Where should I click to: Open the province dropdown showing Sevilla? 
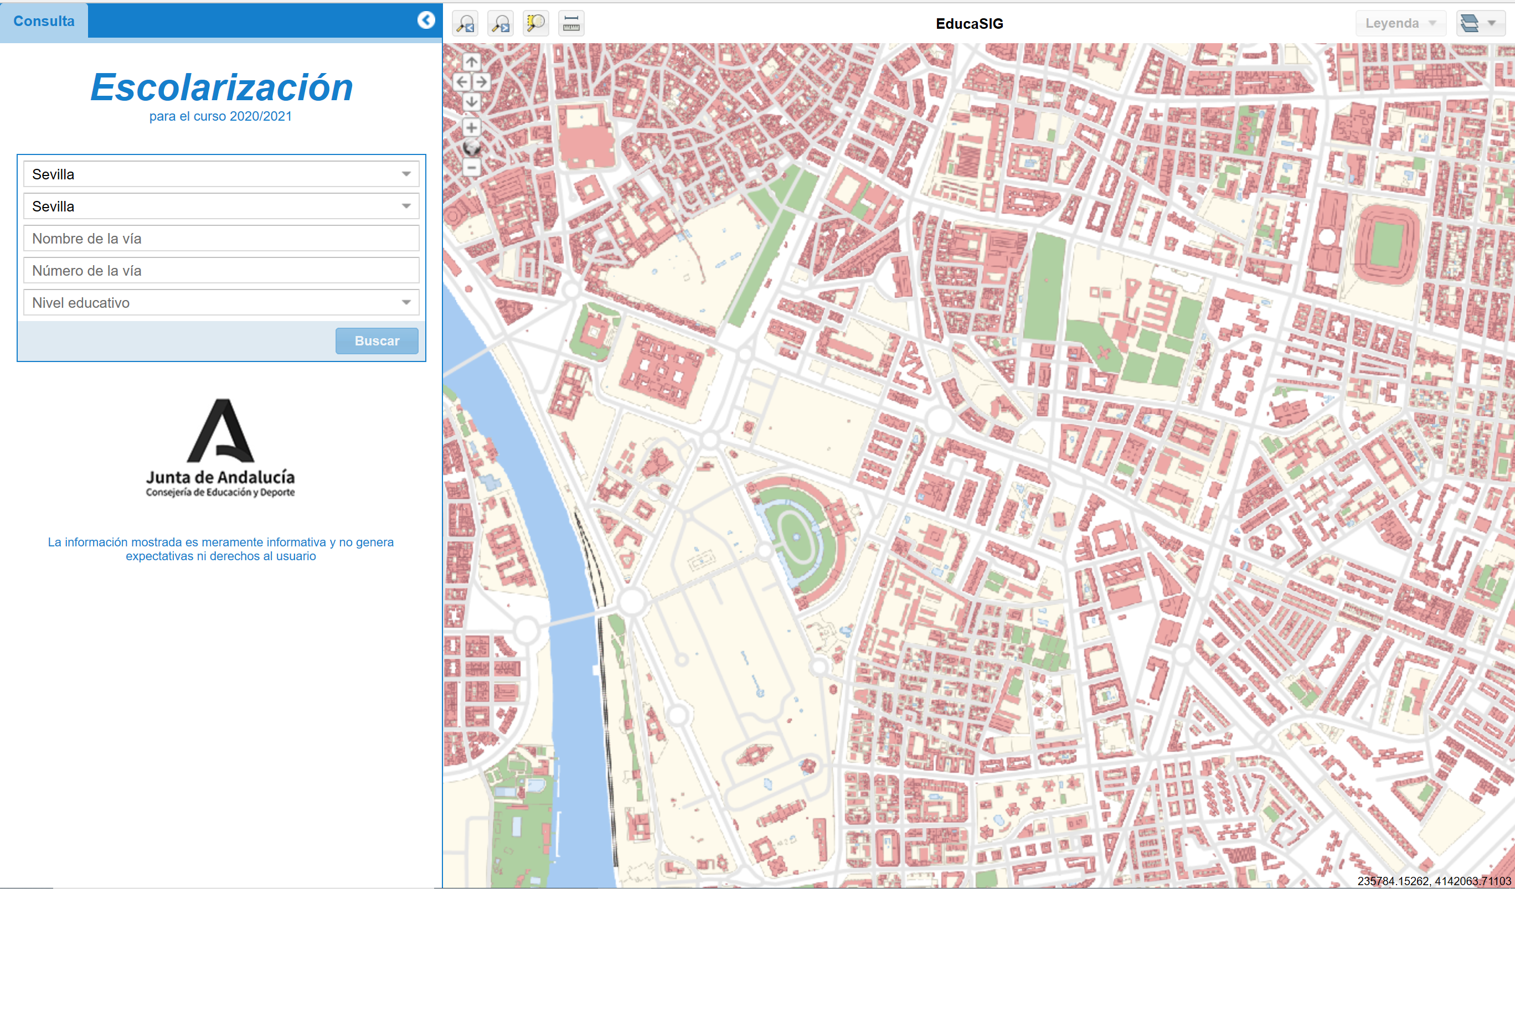pyautogui.click(x=221, y=174)
